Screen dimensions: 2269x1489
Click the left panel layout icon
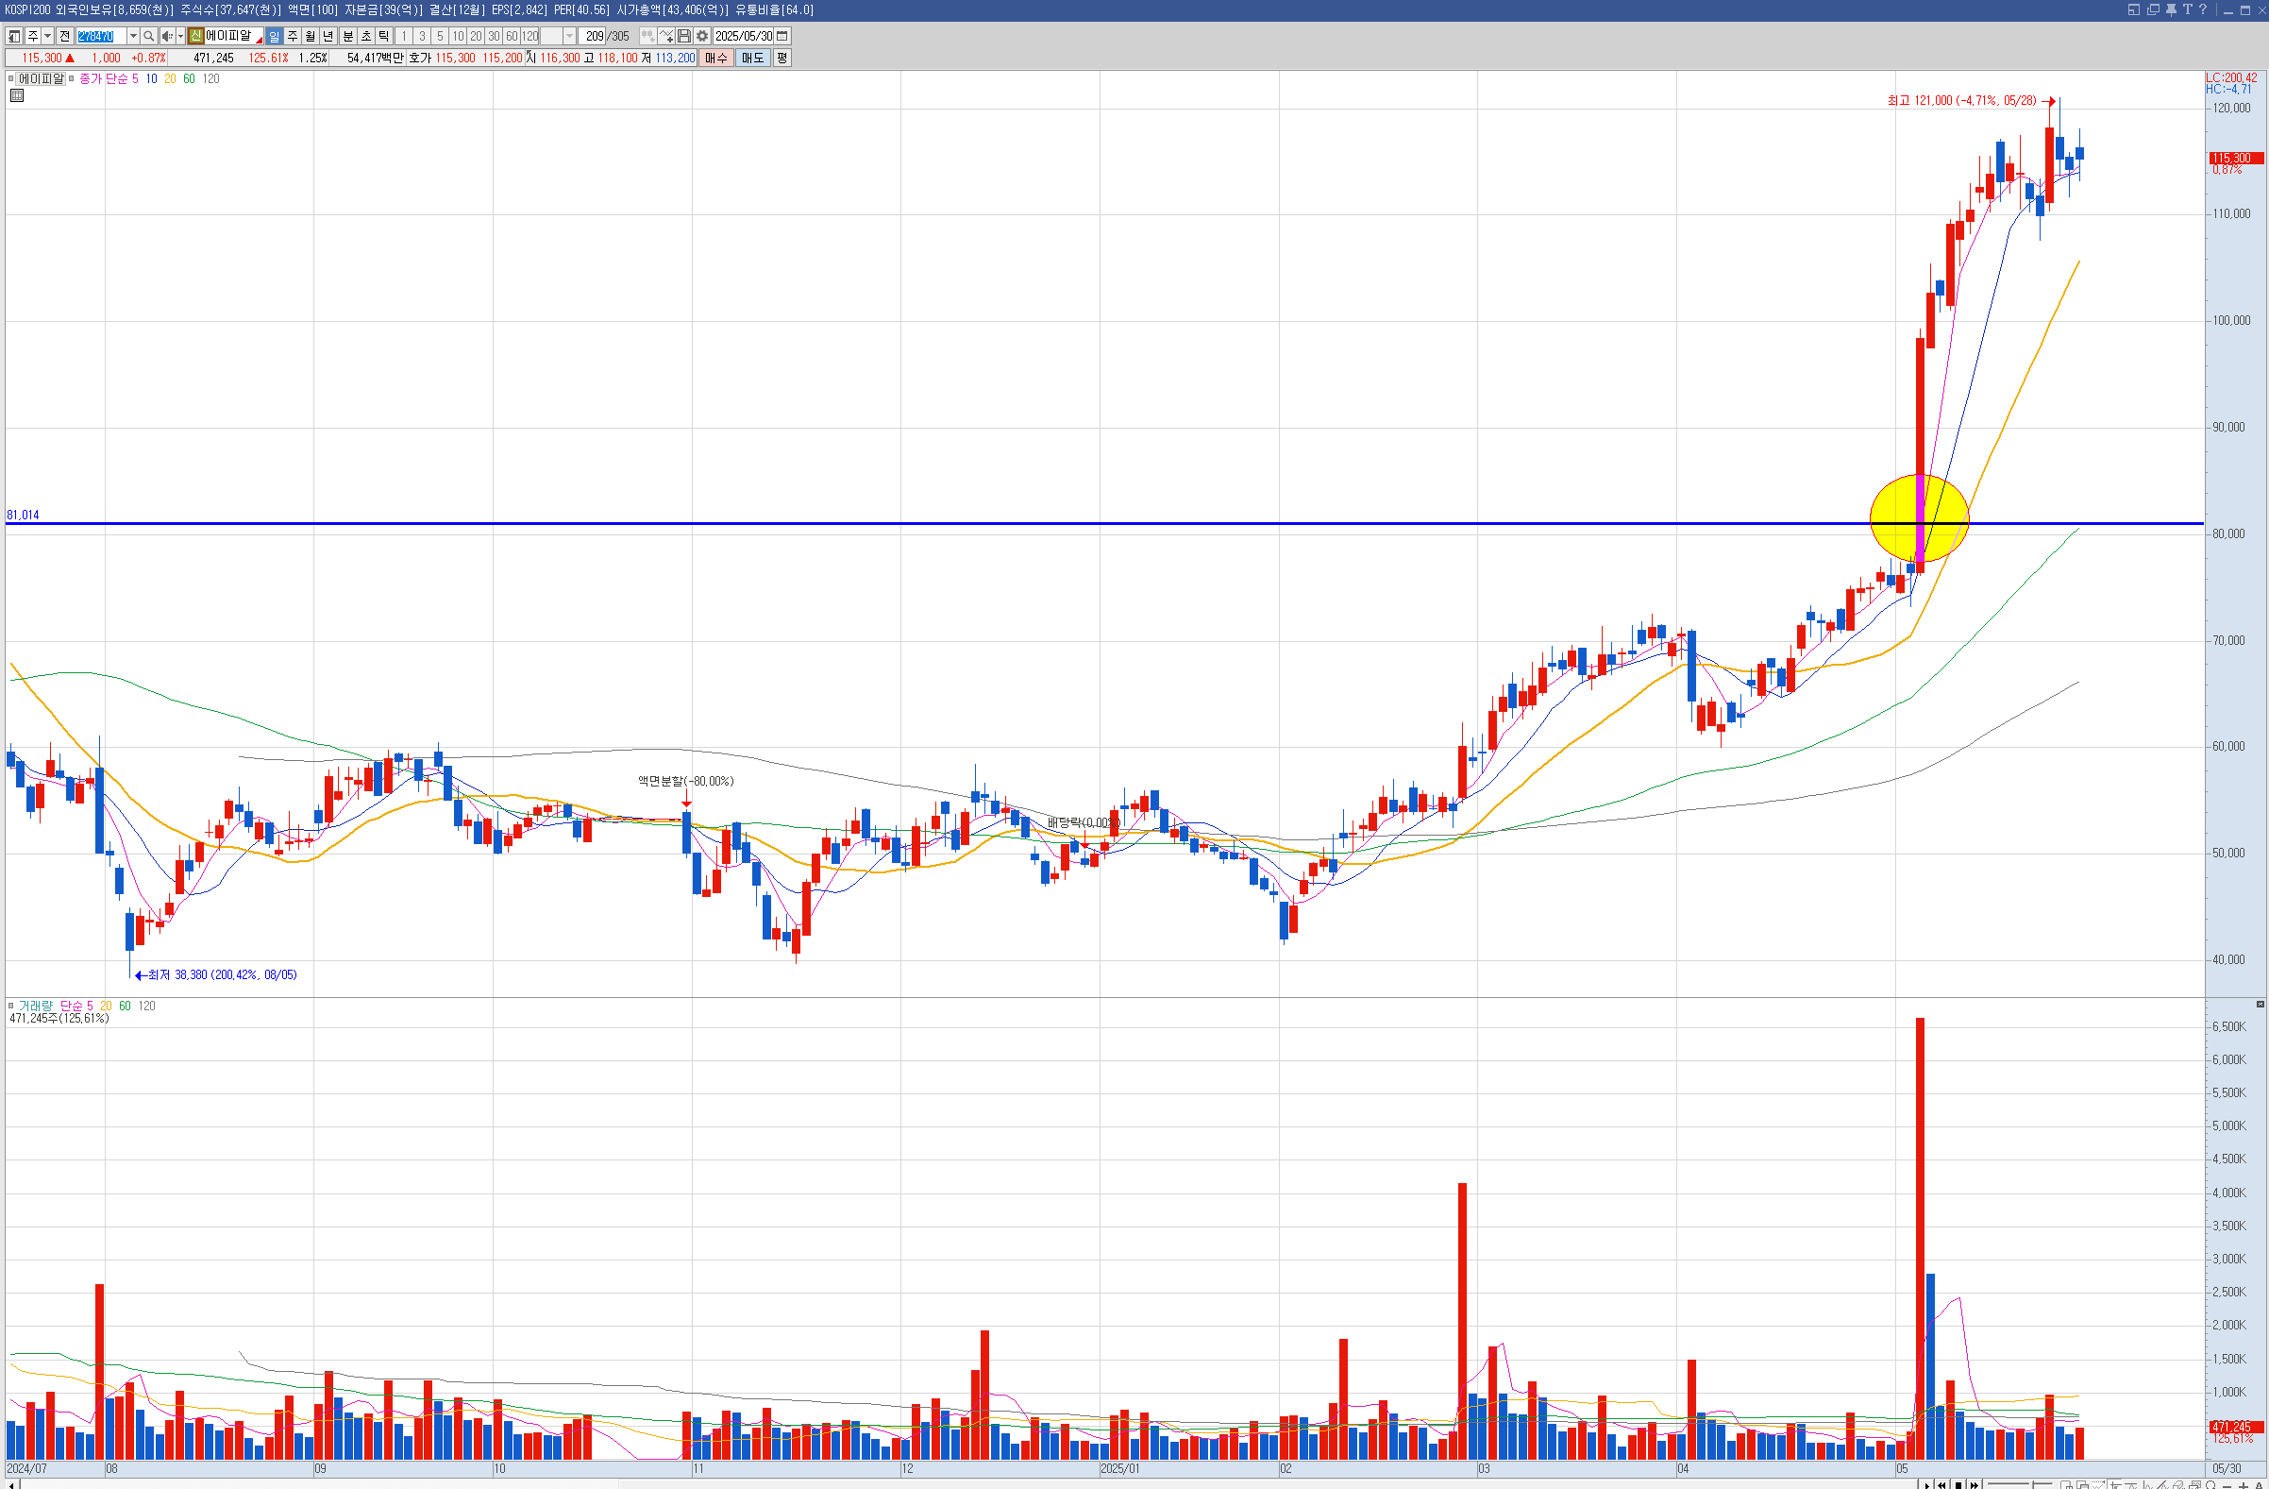(14, 36)
